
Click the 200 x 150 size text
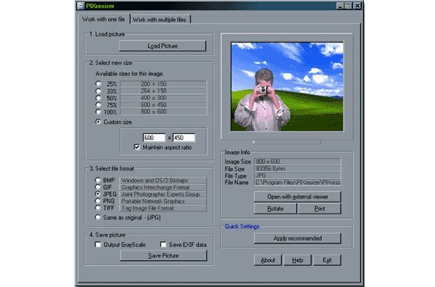(154, 83)
